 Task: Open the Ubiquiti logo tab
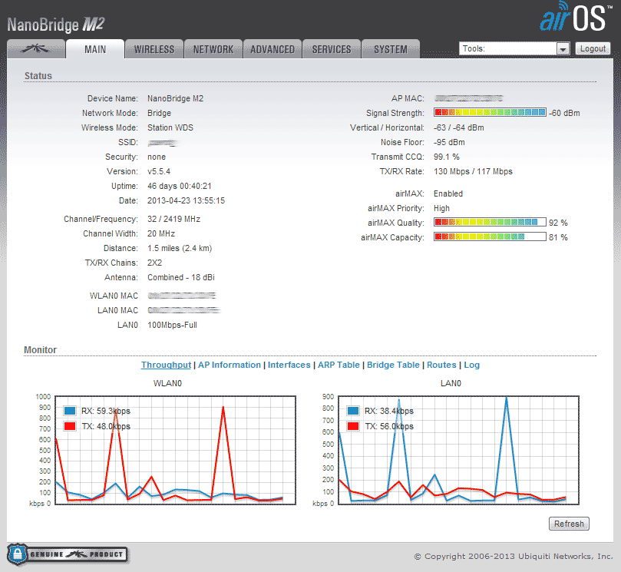36,48
